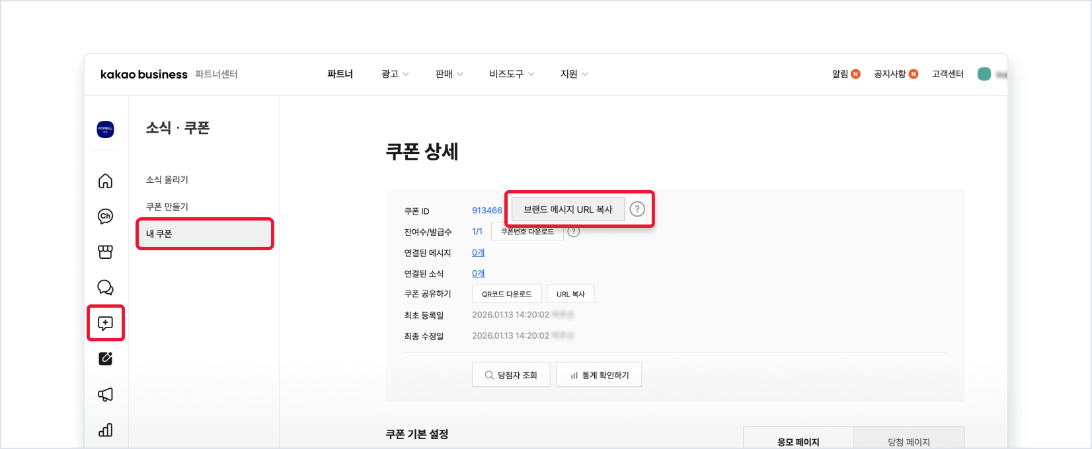Open the 연결된 소식 0개 link
The image size is (1092, 449).
point(478,273)
